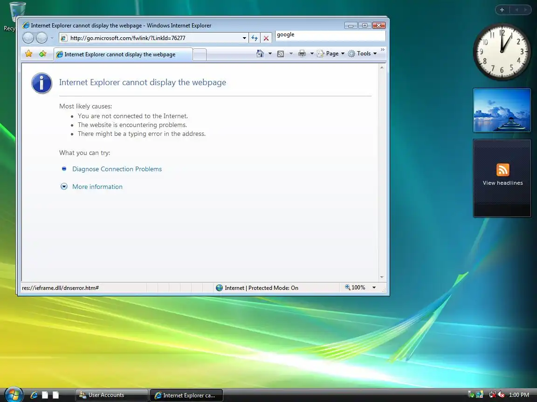537x402 pixels.
Task: Expand the More information section
Action: pyautogui.click(x=64, y=187)
